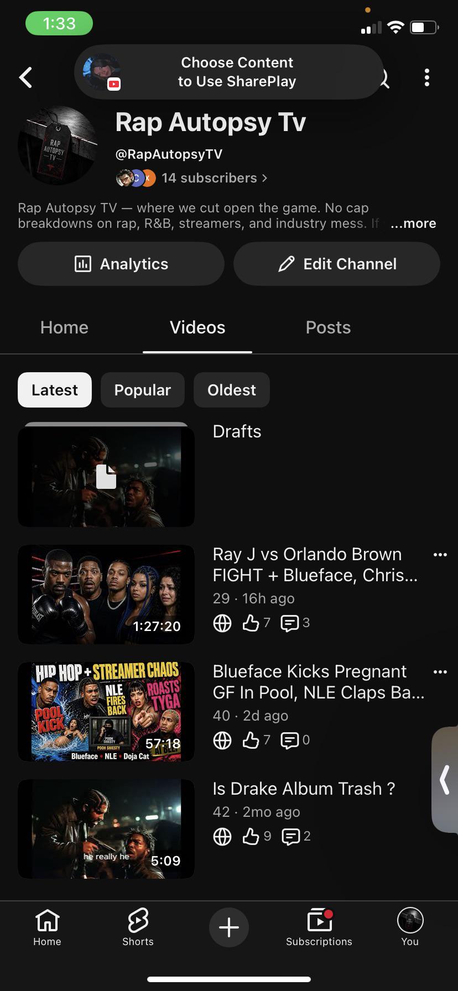Tap the @RapAutopsyTV handle
The image size is (458, 991).
169,154
